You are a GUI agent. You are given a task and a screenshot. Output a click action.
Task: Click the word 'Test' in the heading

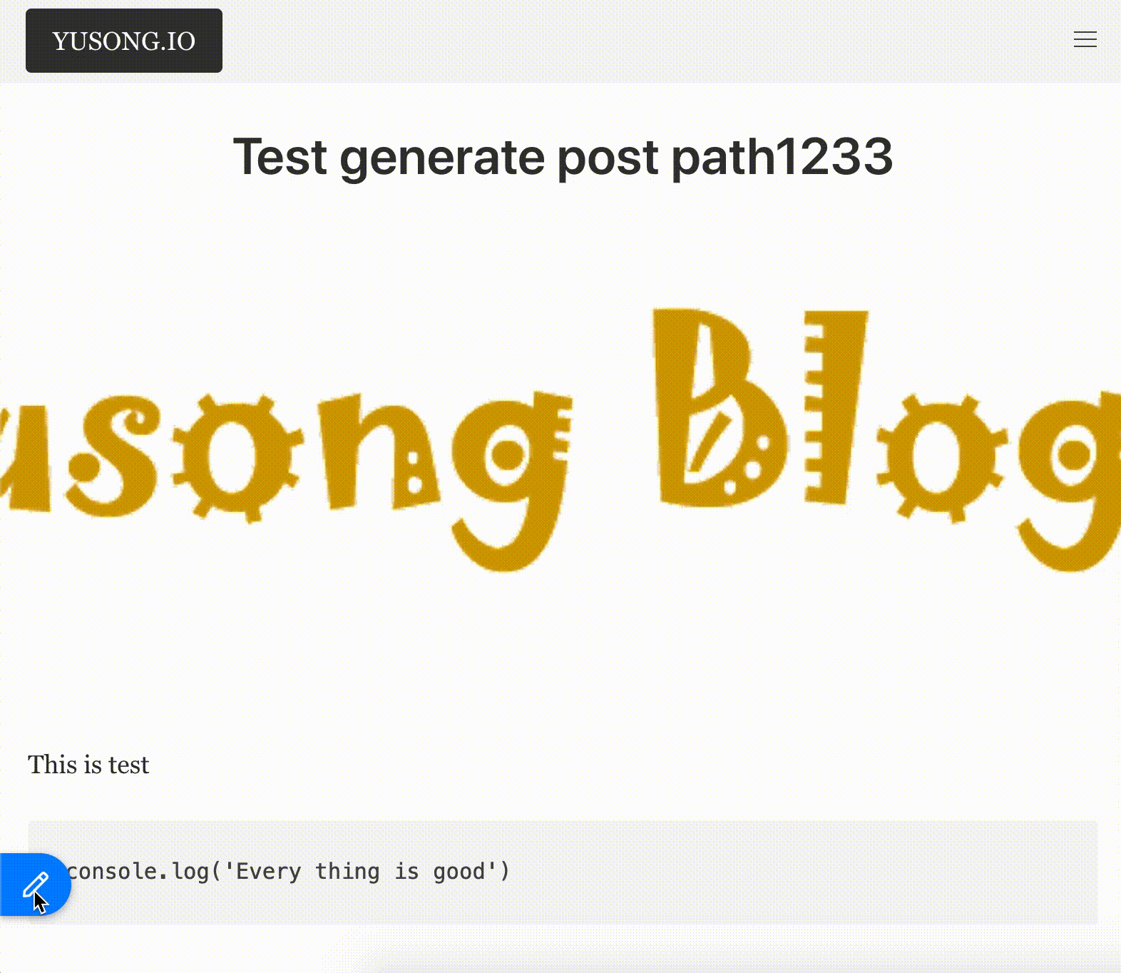(280, 156)
